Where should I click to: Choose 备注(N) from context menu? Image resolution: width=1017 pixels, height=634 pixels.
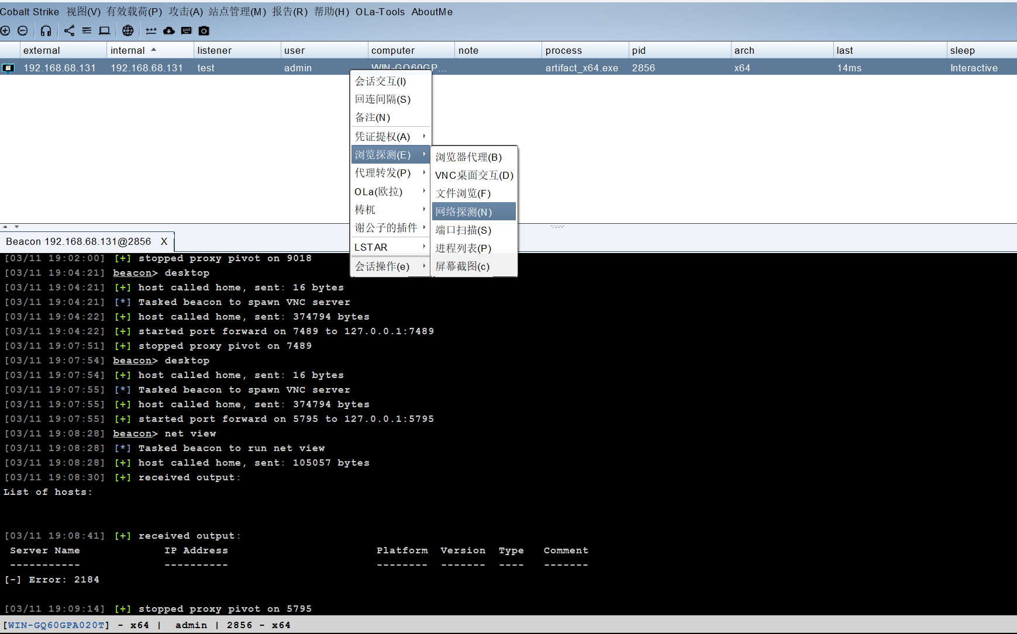(391, 117)
